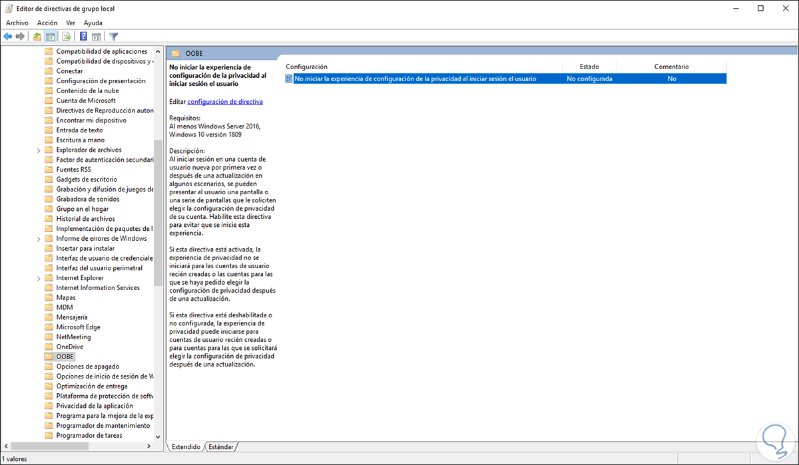Sort by the Estado column header
Image resolution: width=799 pixels, height=465 pixels.
pyautogui.click(x=589, y=67)
